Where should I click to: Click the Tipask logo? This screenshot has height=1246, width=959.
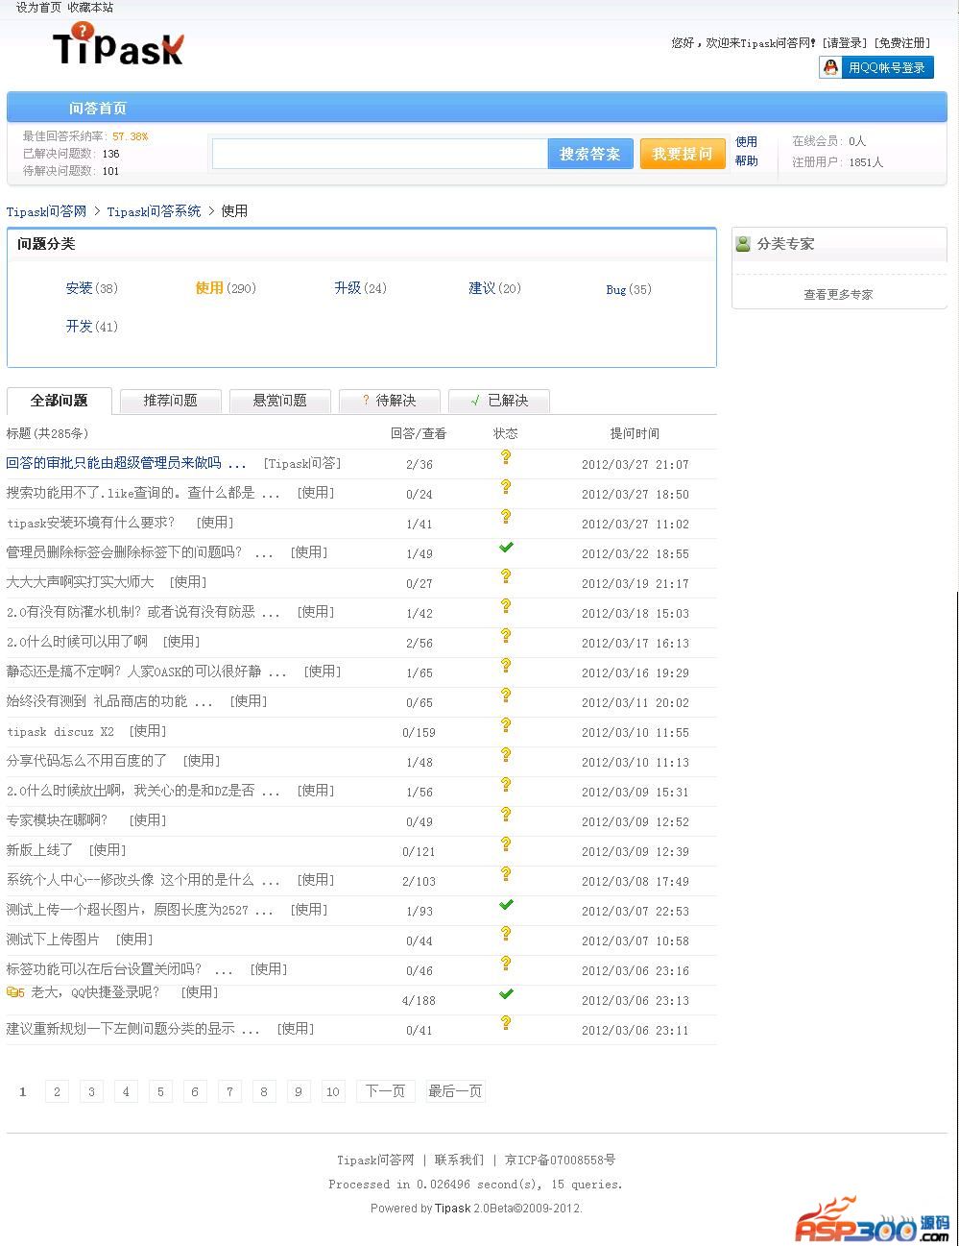pyautogui.click(x=117, y=45)
